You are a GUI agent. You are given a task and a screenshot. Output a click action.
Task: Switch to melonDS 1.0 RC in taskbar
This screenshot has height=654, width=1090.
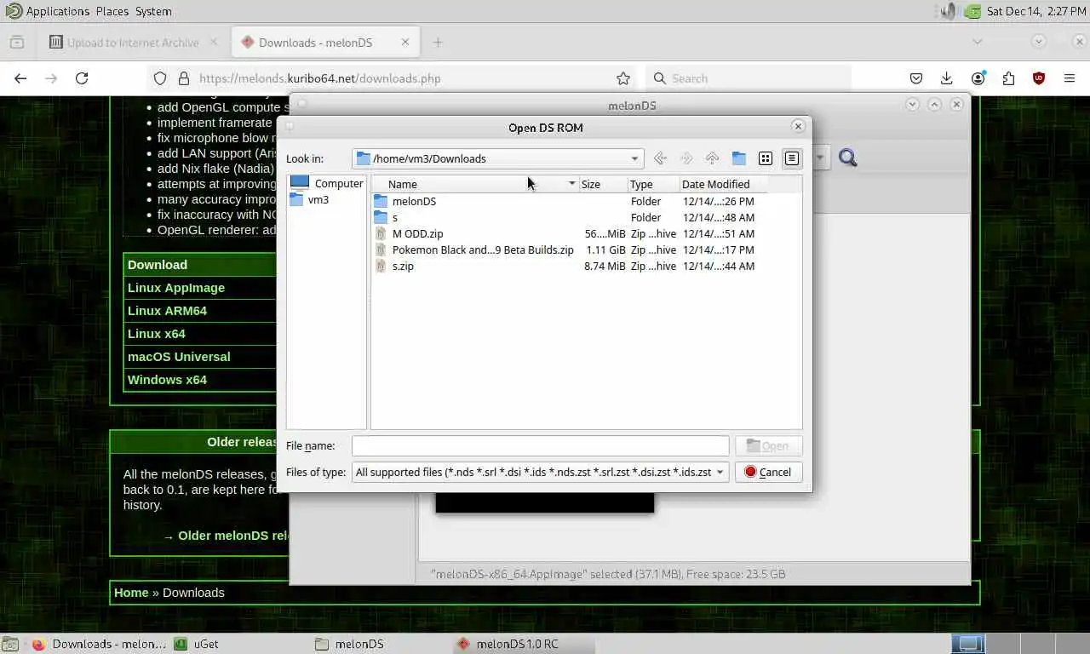(524, 644)
